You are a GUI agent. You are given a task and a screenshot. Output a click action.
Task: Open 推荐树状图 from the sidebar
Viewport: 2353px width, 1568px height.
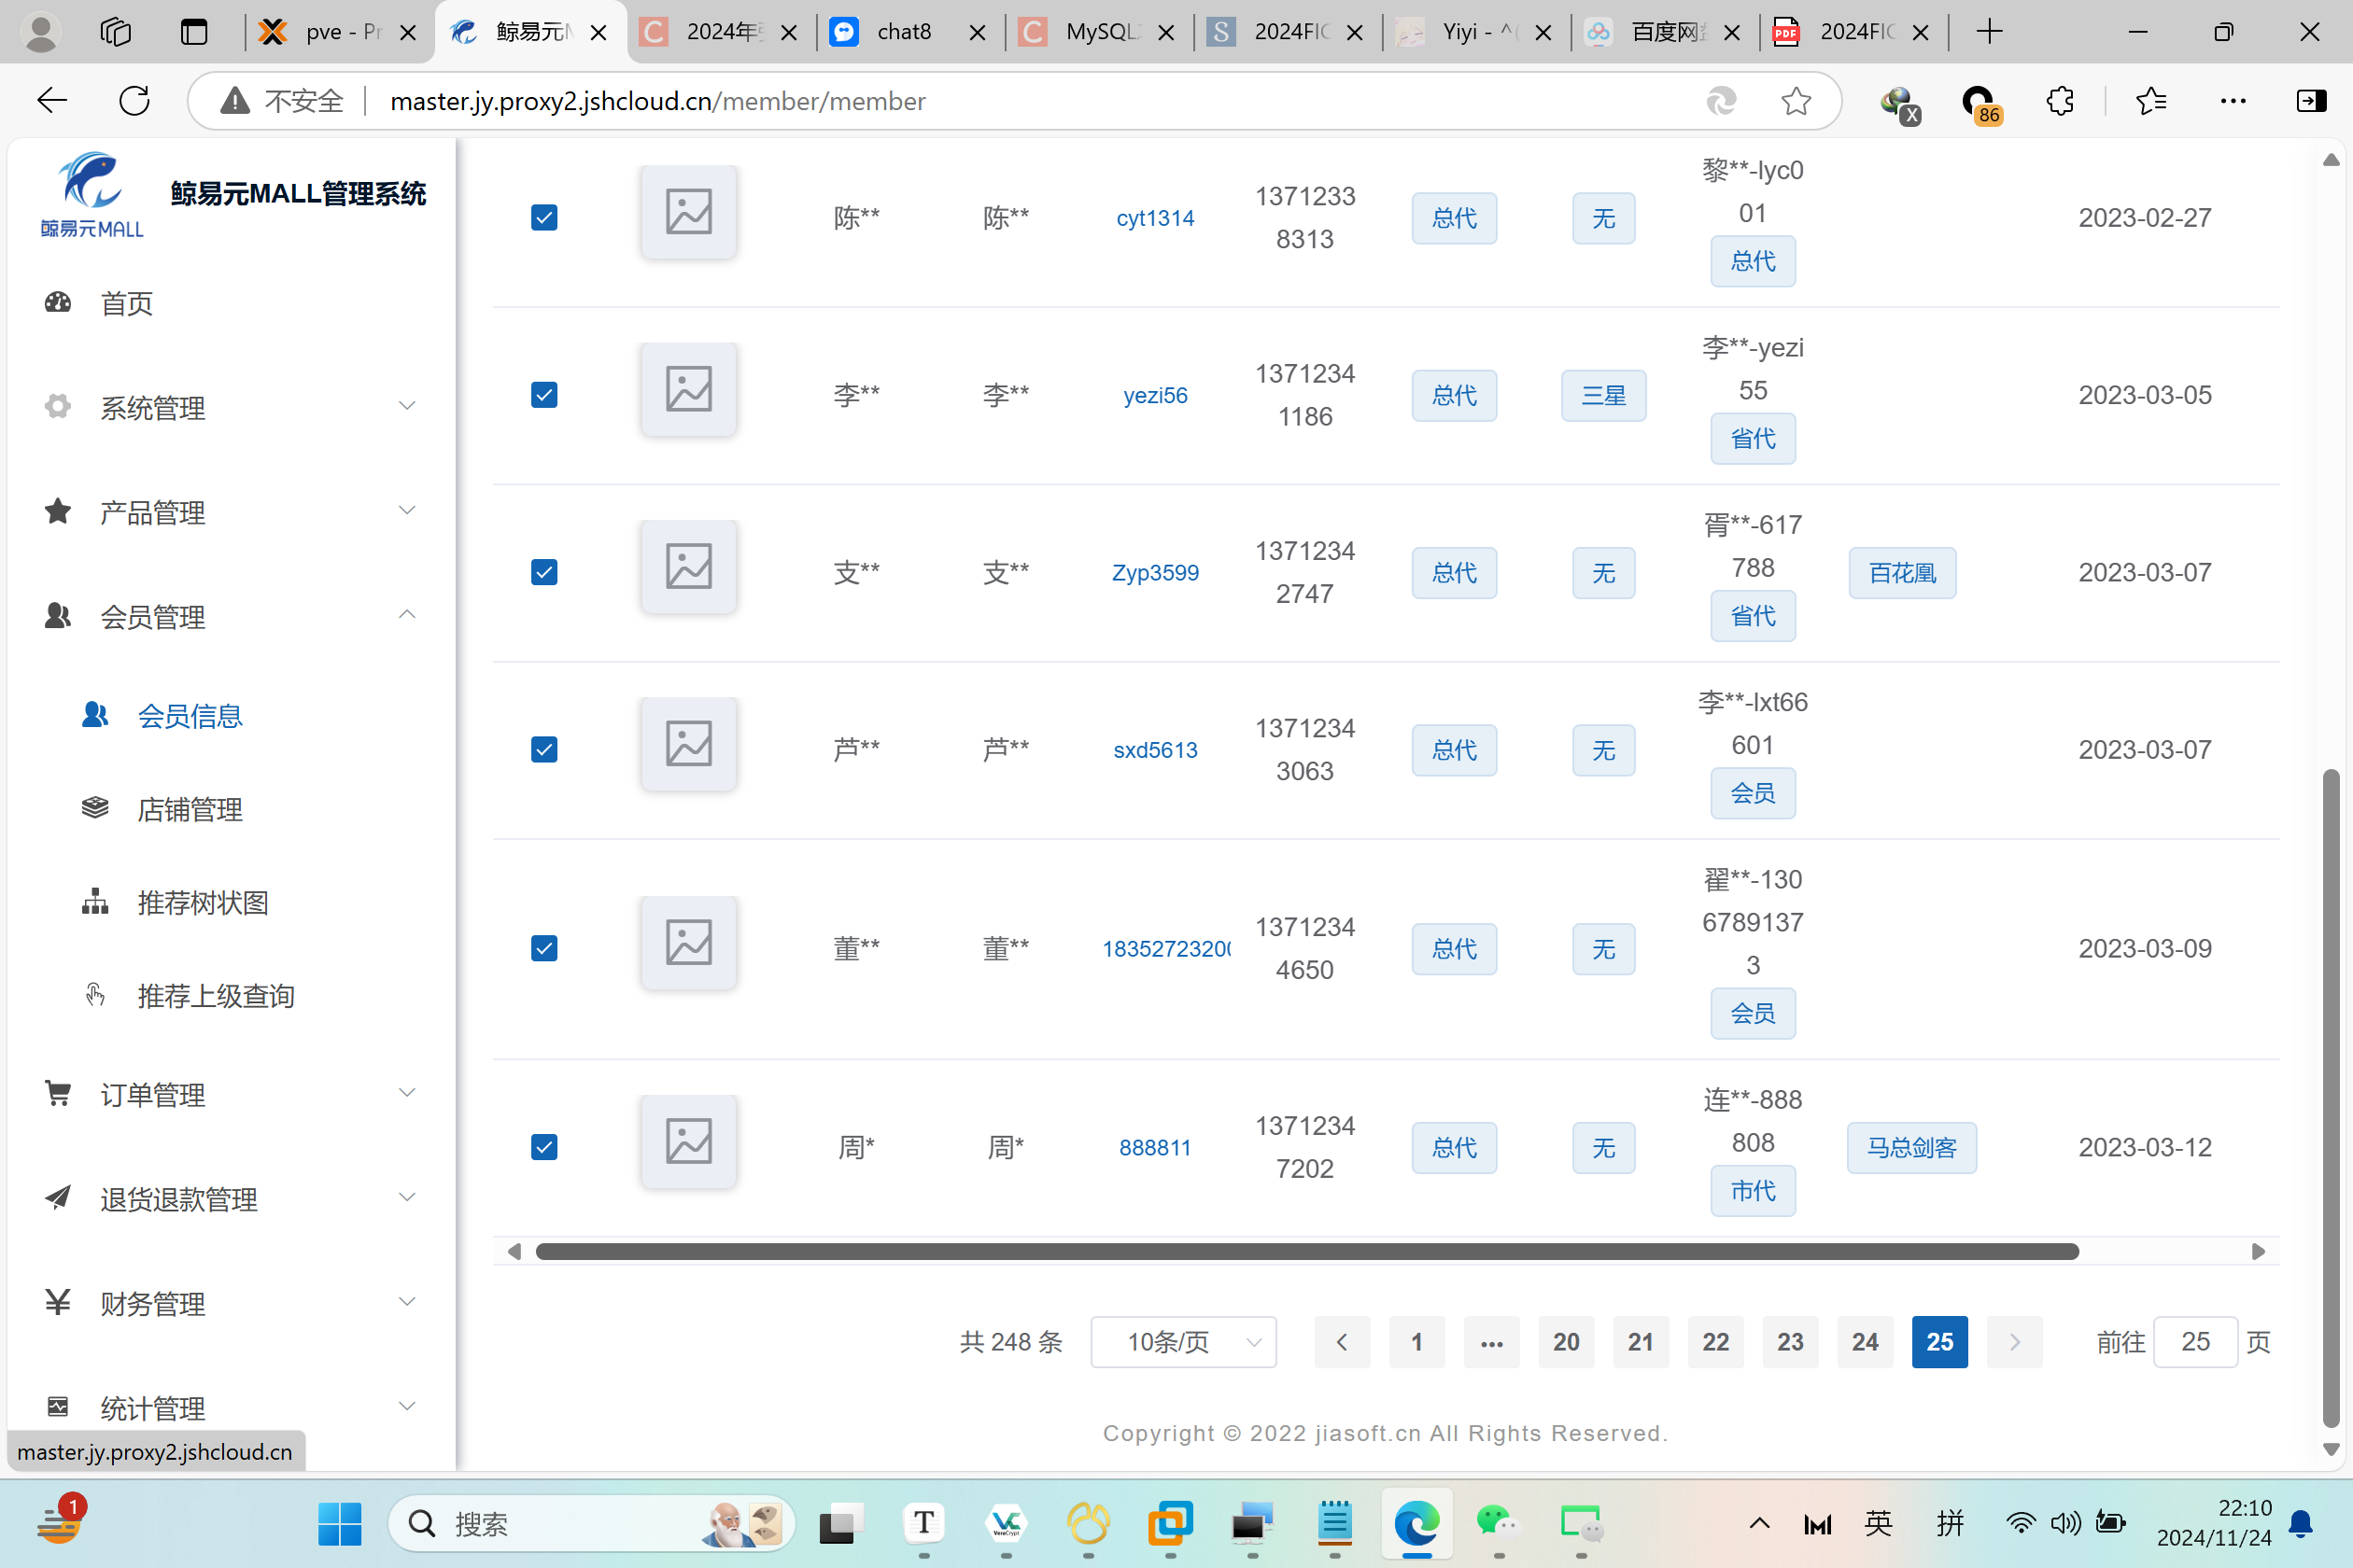click(202, 902)
